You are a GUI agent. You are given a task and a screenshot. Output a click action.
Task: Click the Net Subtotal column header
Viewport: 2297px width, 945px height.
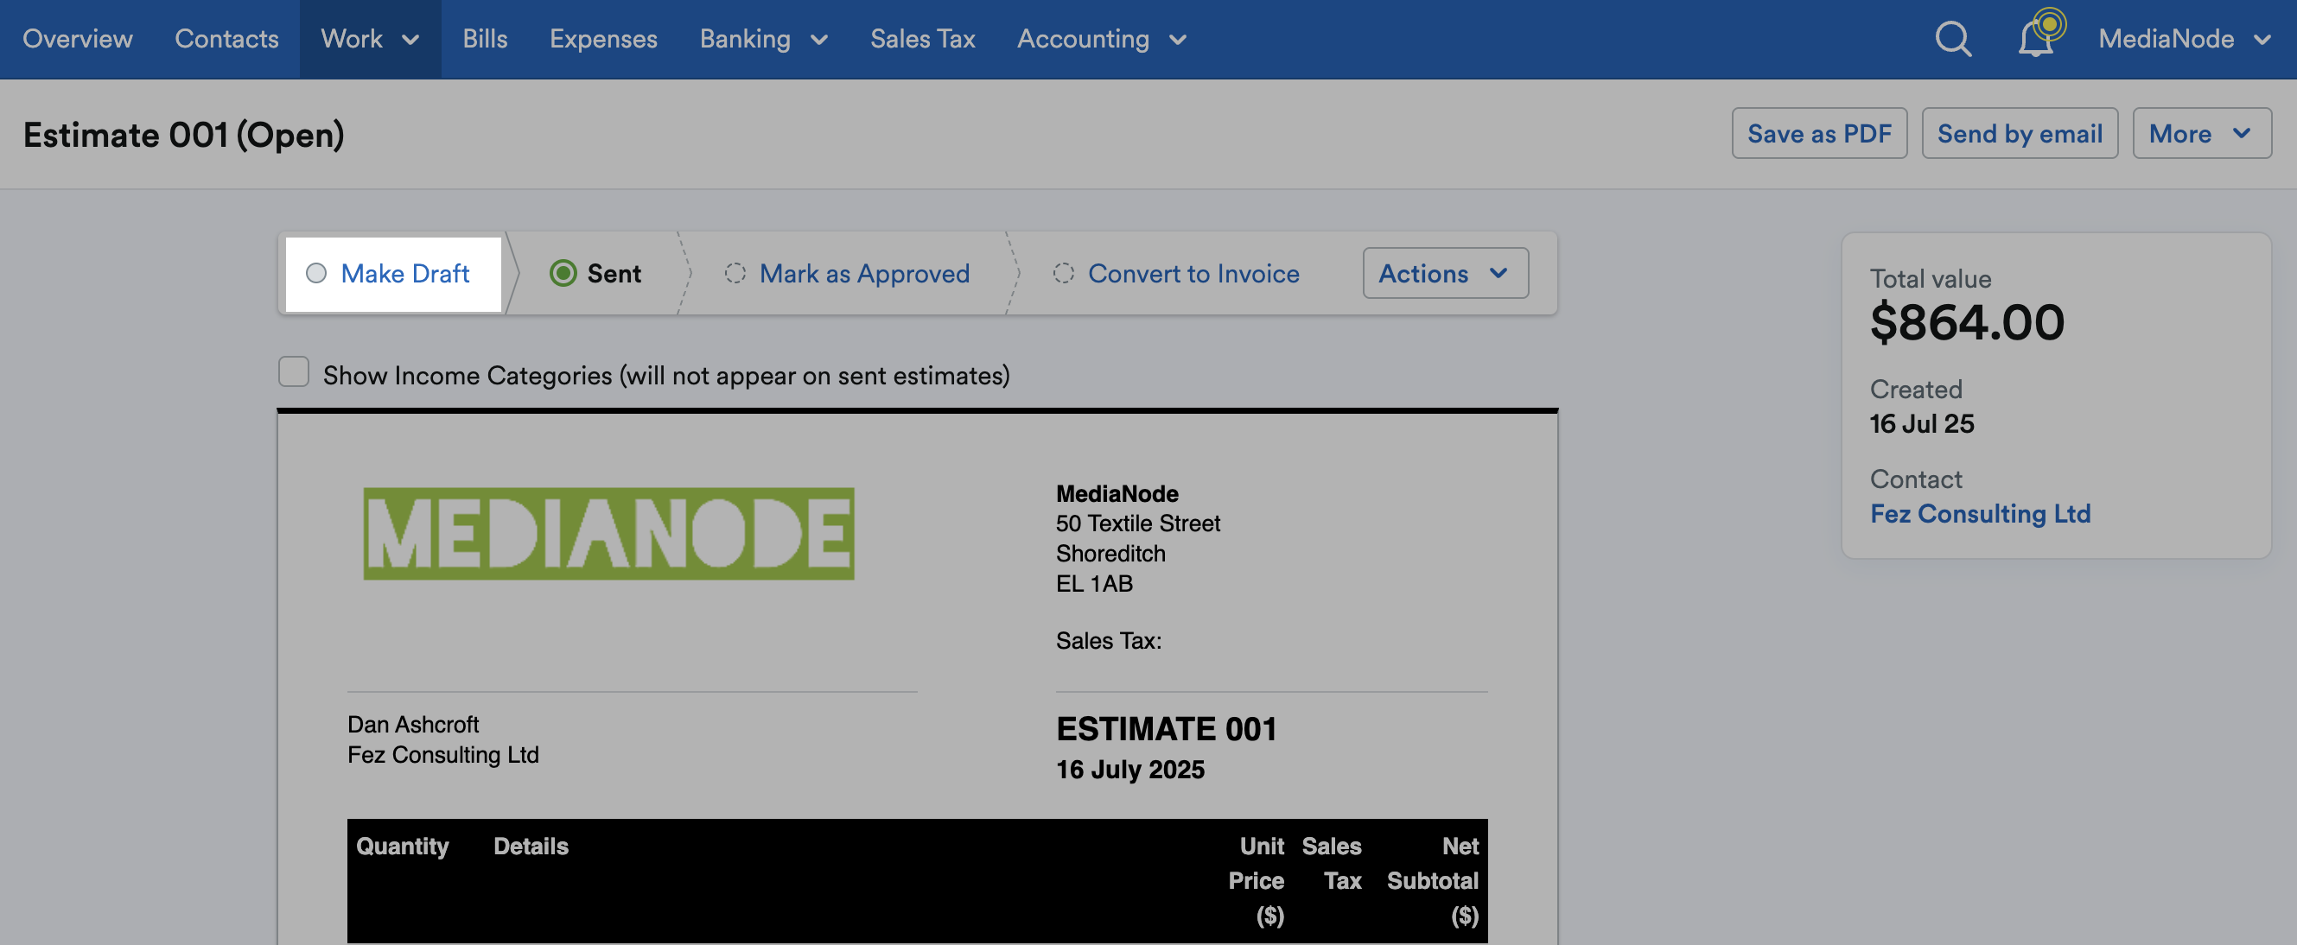click(1432, 880)
